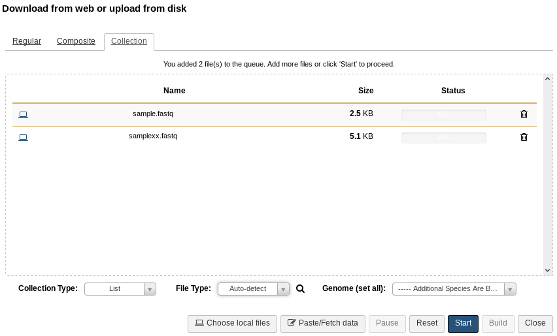
Task: Click the Reset button
Action: tap(427, 324)
